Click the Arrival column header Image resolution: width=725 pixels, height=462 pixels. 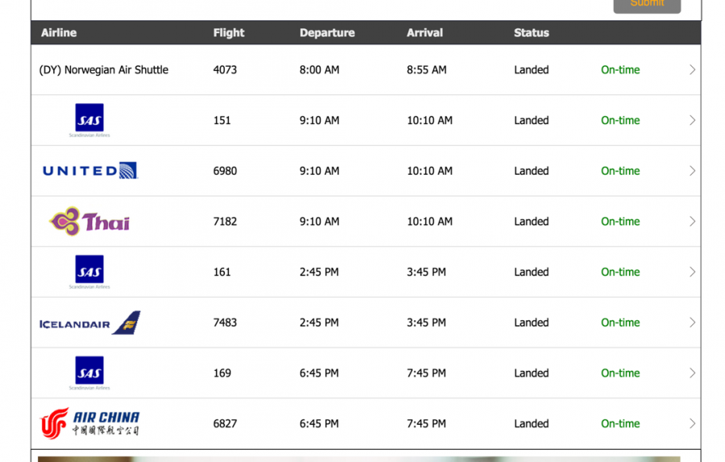pos(425,33)
